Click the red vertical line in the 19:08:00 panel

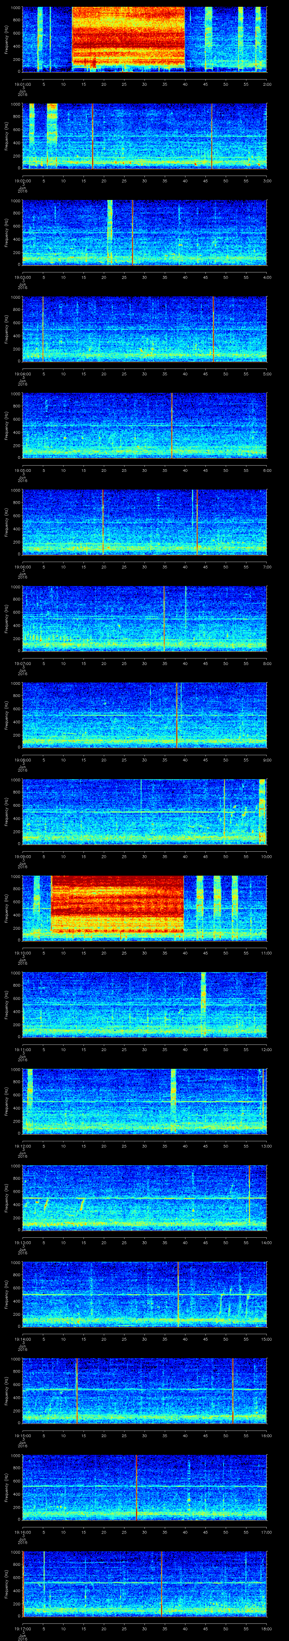coord(177,715)
